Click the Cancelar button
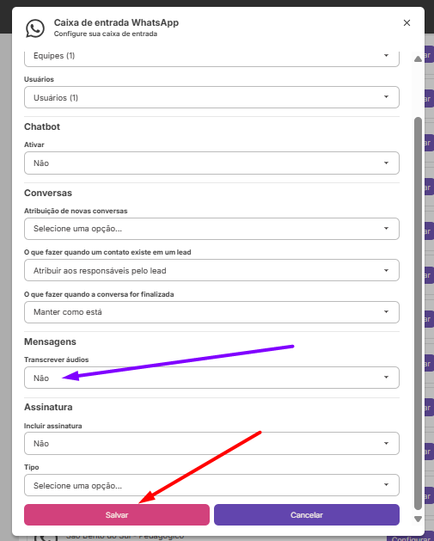This screenshot has width=434, height=541. (x=307, y=515)
